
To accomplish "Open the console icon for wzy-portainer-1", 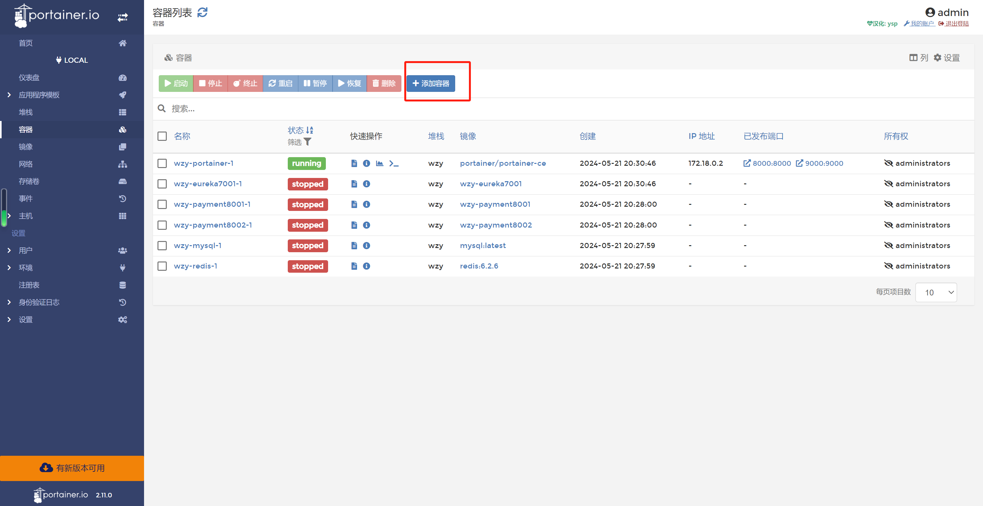I will (394, 163).
